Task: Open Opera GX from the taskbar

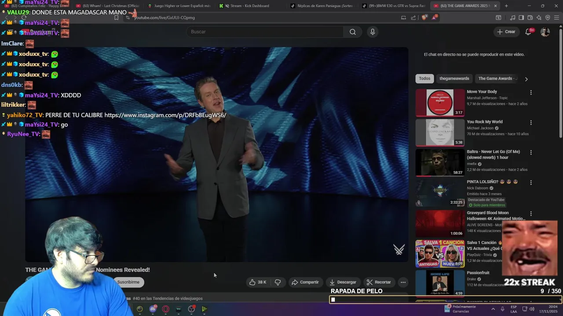Action: 165,309
